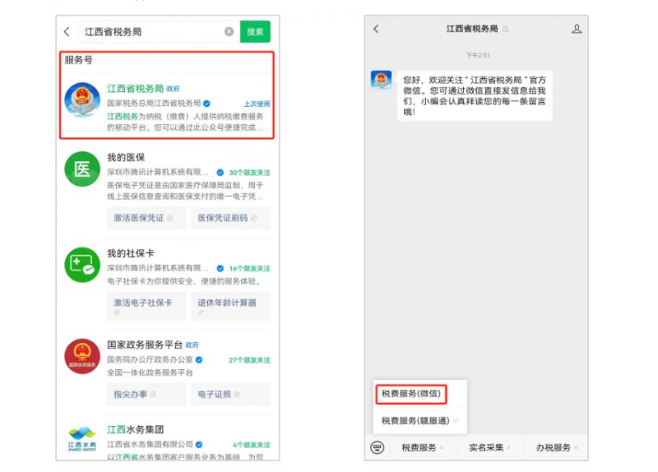Image resolution: width=658 pixels, height=472 pixels.
Task: Open the 税费服务 bottom menu tab
Action: click(420, 447)
